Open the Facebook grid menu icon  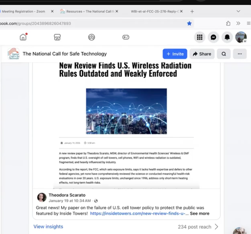pyautogui.click(x=200, y=37)
